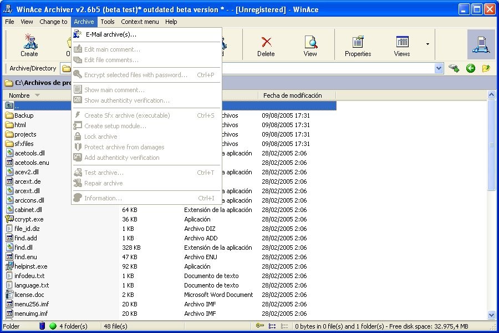Click the green back arrow icon
The width and height of the screenshot is (499, 333).
pyautogui.click(x=471, y=68)
